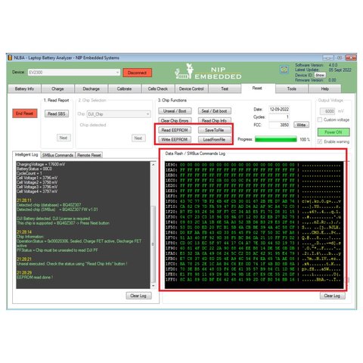Click the scroll-up arrow of Intelligent Log
Image resolution: width=363 pixels, height=363 pixels.
pos(153,165)
